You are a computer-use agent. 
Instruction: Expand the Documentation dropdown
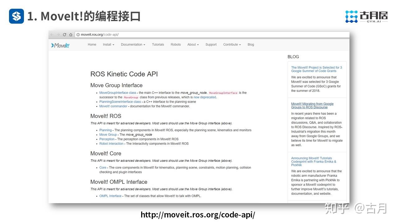pyautogui.click(x=133, y=44)
